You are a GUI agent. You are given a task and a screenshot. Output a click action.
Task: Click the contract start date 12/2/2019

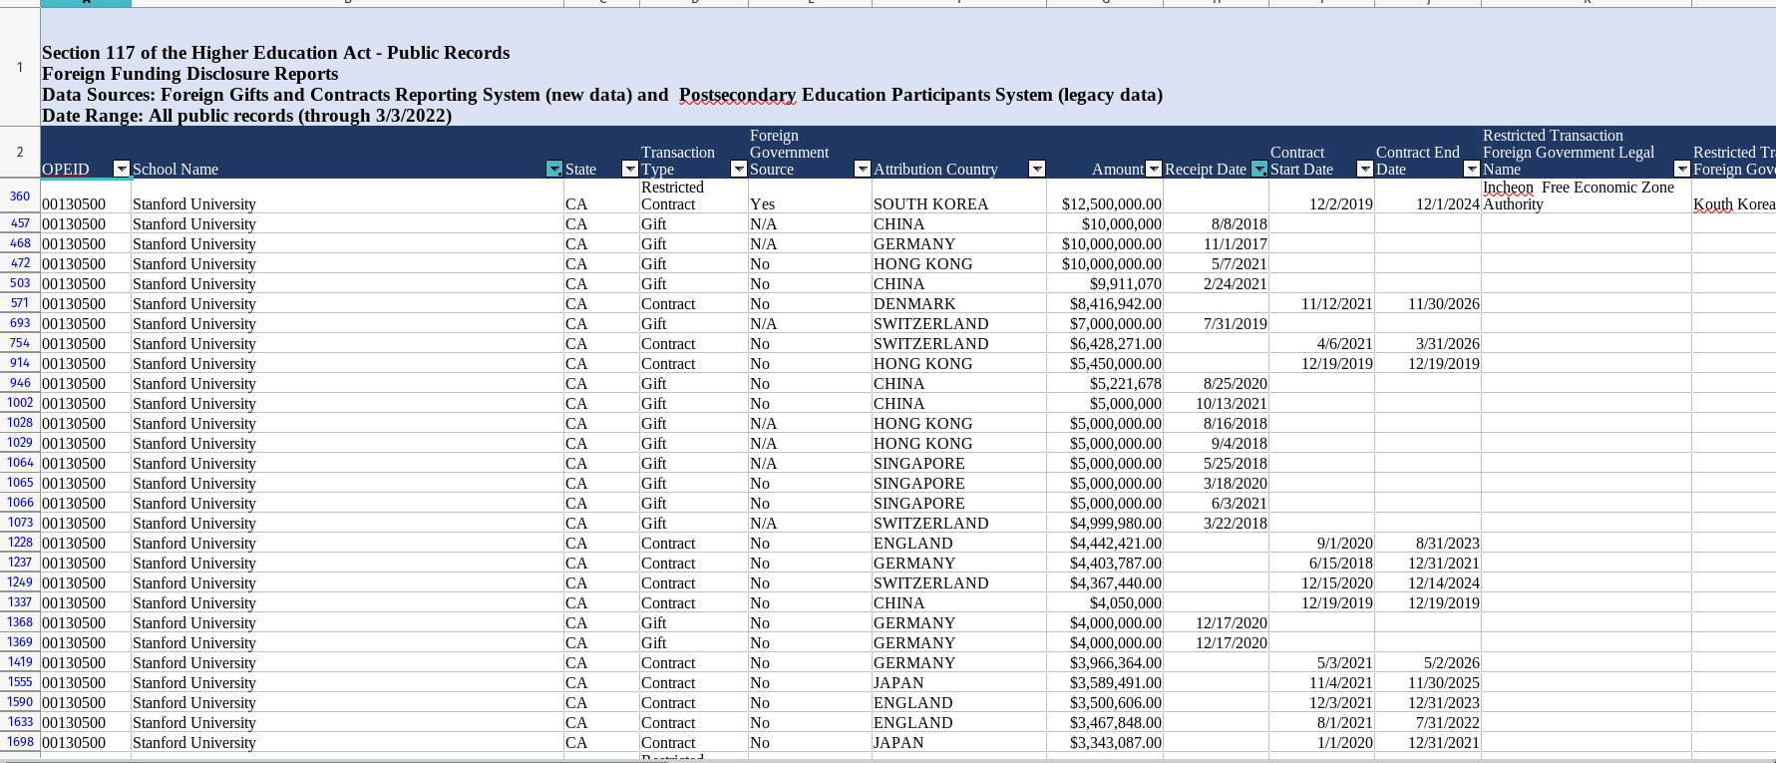coord(1321,196)
